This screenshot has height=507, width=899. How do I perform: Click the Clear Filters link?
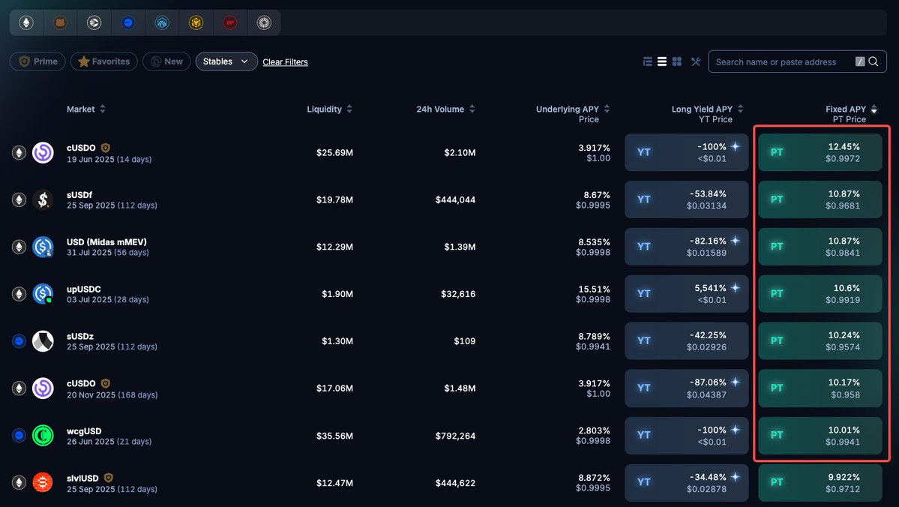[x=285, y=62]
